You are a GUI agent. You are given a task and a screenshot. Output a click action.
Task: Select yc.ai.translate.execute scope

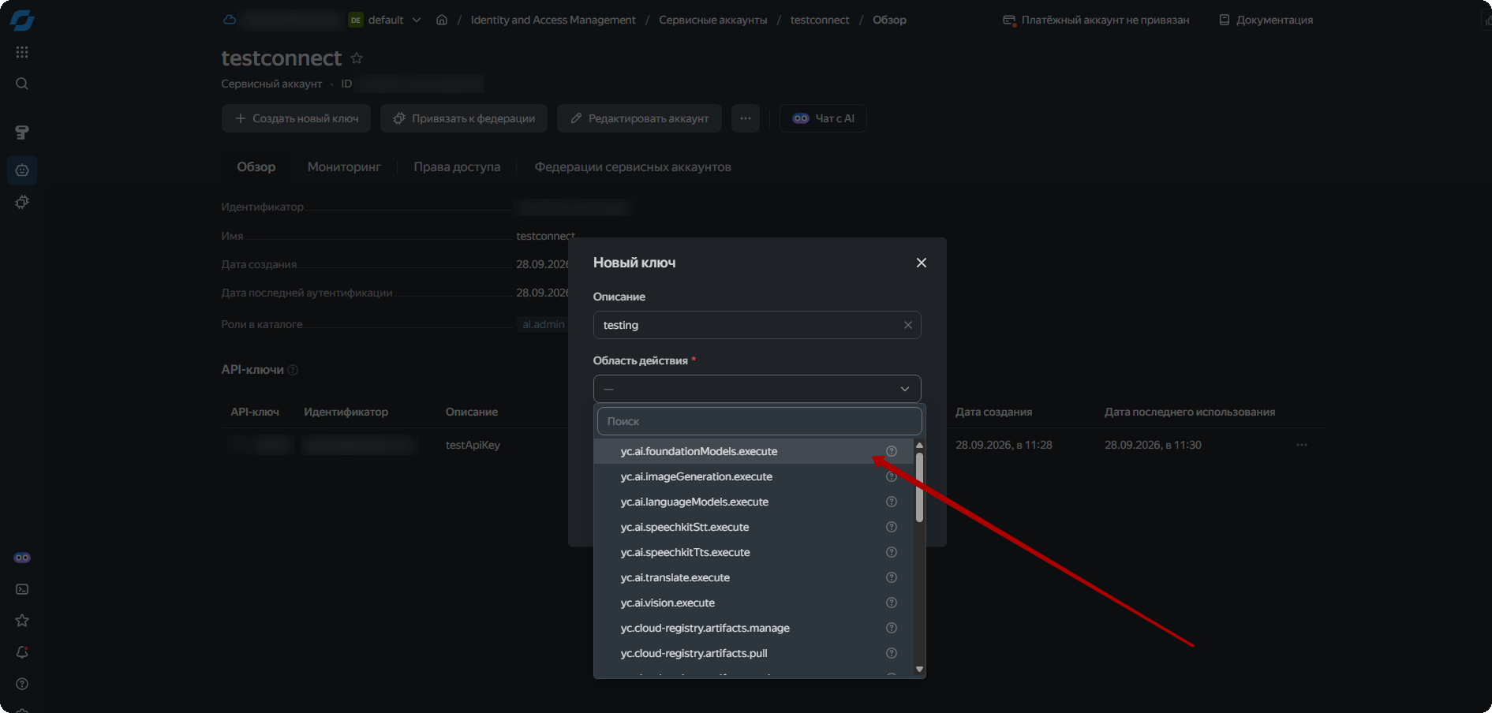(754, 577)
